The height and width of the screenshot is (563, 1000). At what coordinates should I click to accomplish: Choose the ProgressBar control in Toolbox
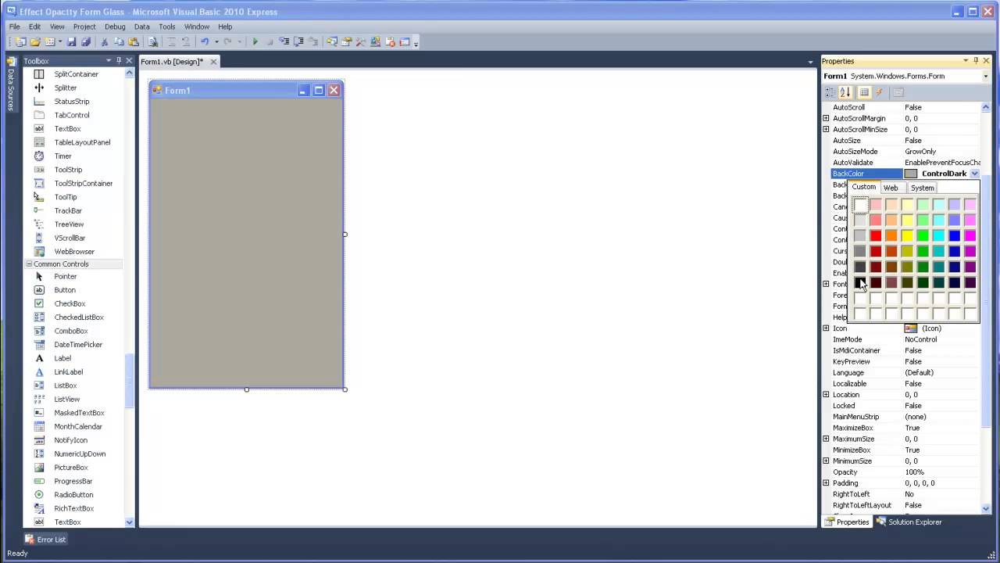click(73, 481)
